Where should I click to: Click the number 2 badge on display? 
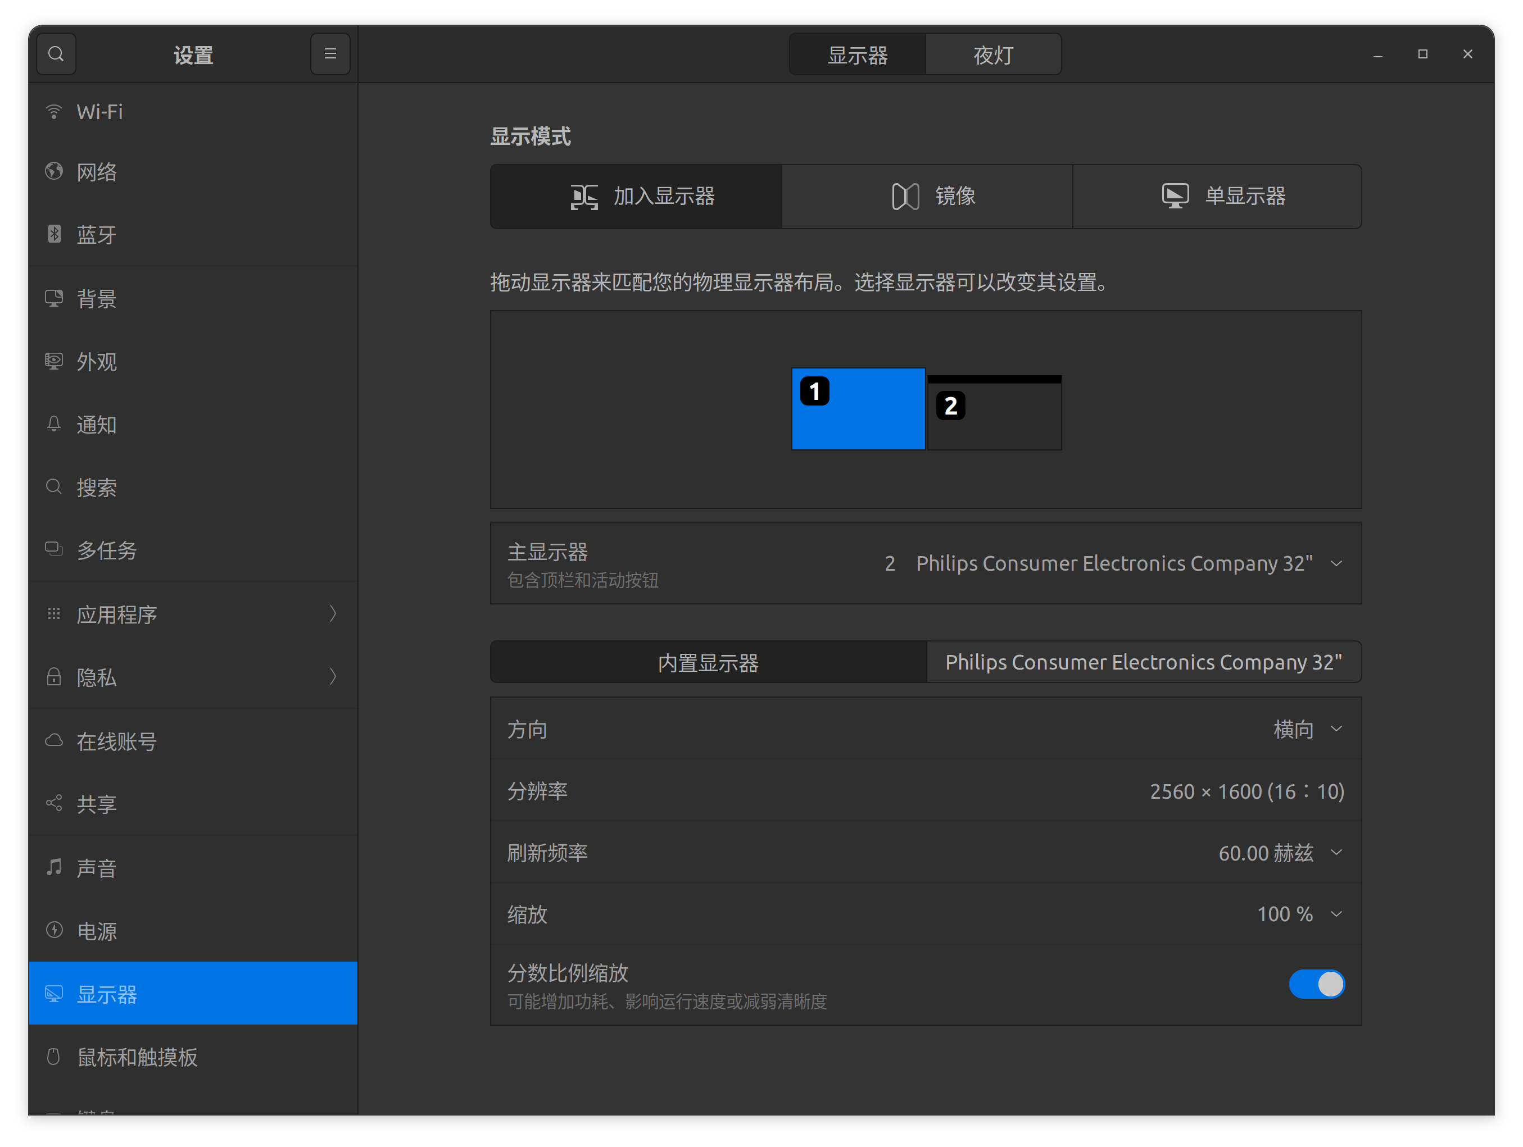coord(951,405)
